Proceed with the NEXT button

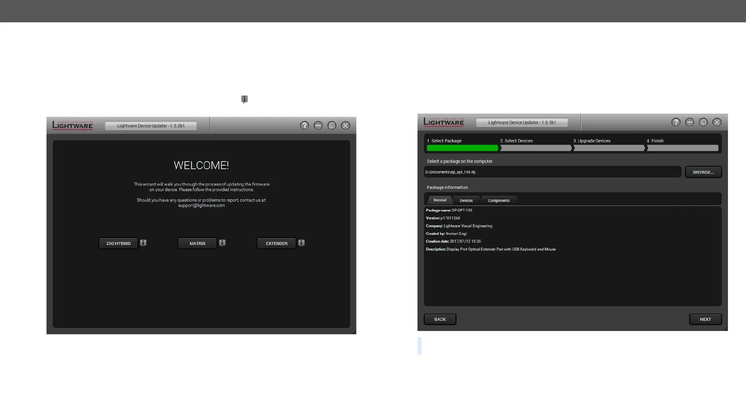[x=705, y=319]
